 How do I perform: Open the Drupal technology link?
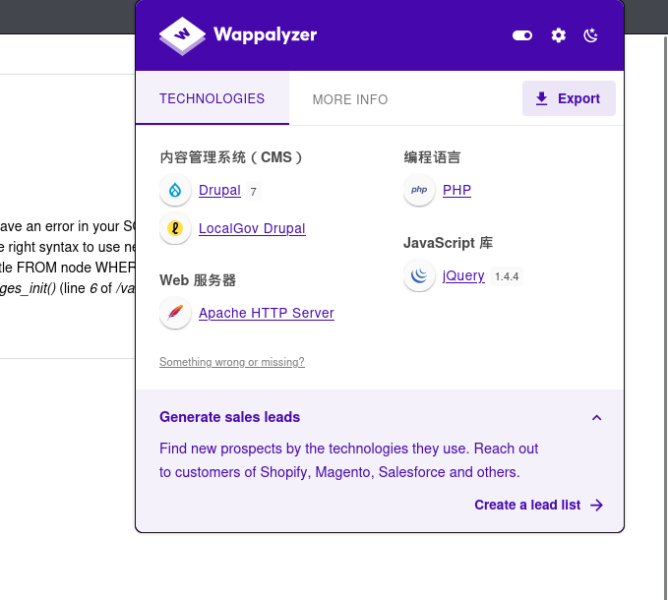click(219, 190)
